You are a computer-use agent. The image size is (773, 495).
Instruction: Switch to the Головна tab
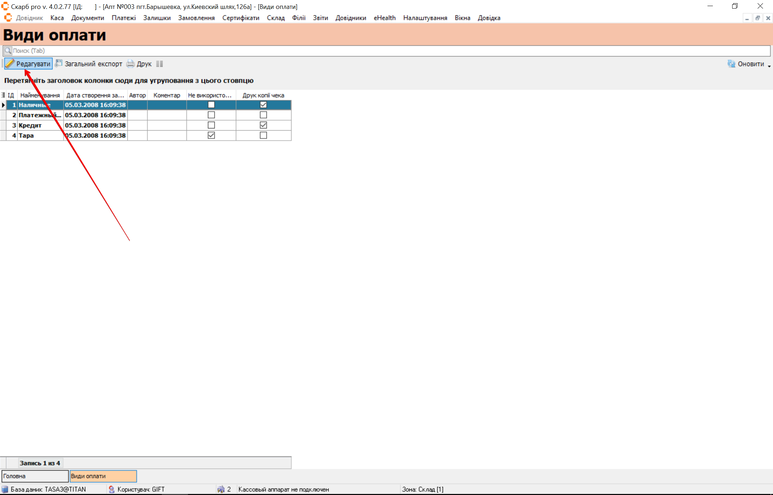(35, 476)
